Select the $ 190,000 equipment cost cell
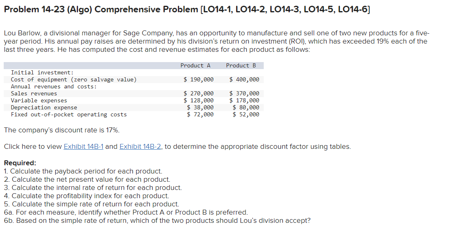 pos(199,79)
